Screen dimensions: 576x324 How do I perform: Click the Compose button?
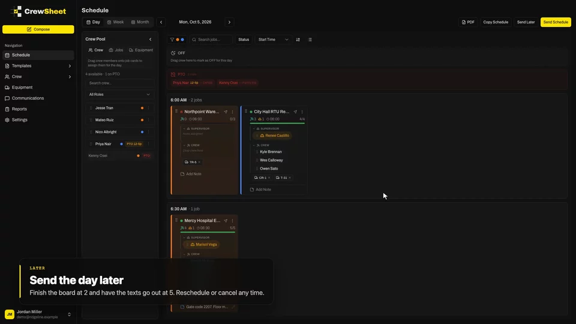pos(38,29)
